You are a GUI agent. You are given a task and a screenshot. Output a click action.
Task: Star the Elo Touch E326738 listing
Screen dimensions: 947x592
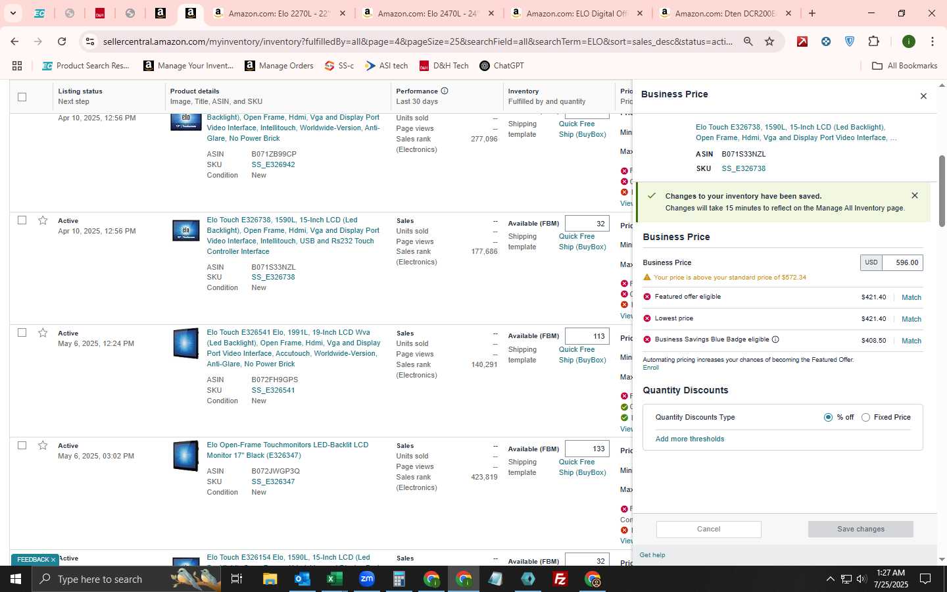[43, 220]
